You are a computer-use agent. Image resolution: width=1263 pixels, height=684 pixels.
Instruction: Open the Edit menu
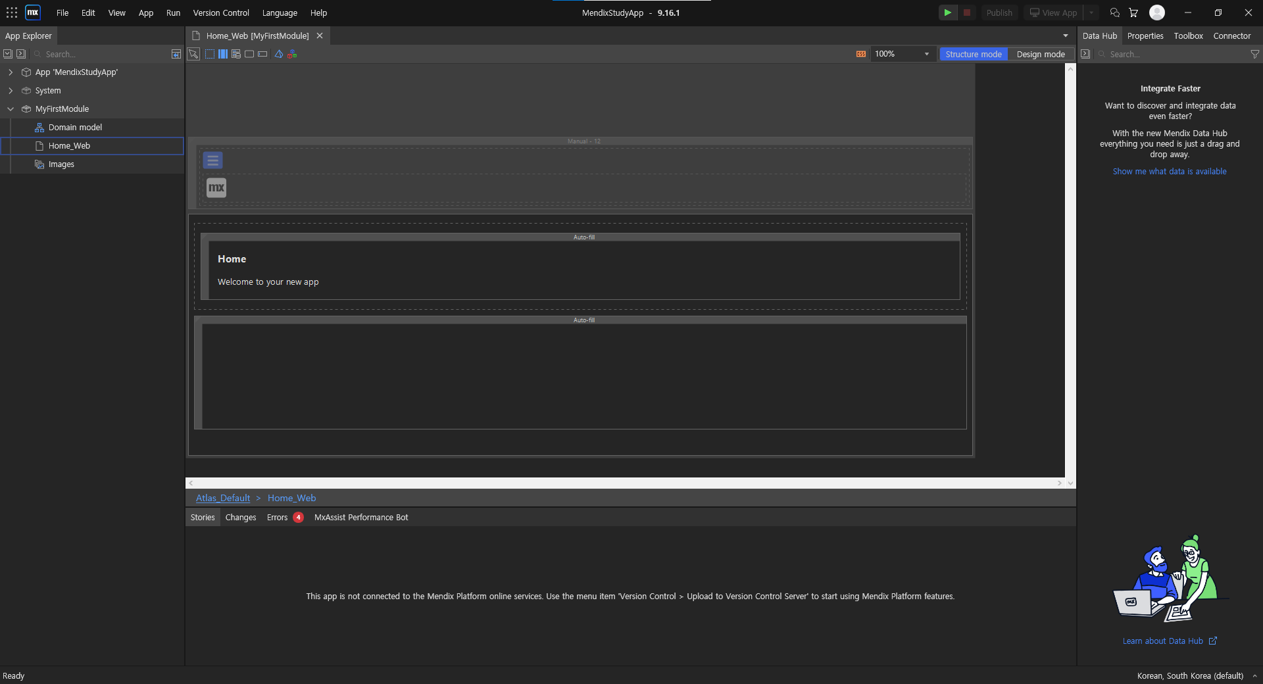click(x=88, y=12)
